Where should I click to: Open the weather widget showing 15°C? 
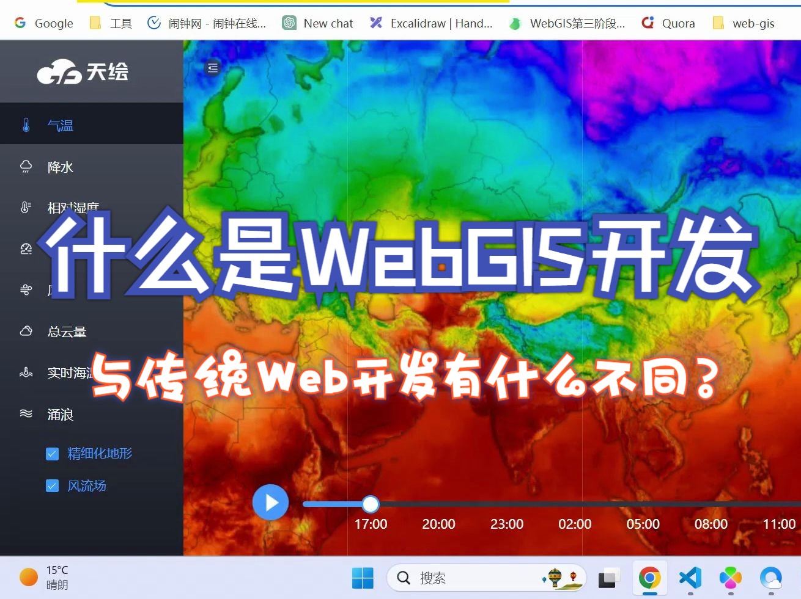click(44, 578)
